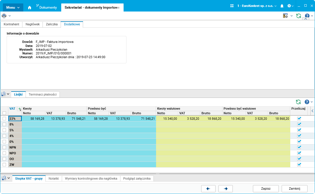Open the apps grid icon in title bar
The width and height of the screenshot is (315, 194).
coord(232,6)
